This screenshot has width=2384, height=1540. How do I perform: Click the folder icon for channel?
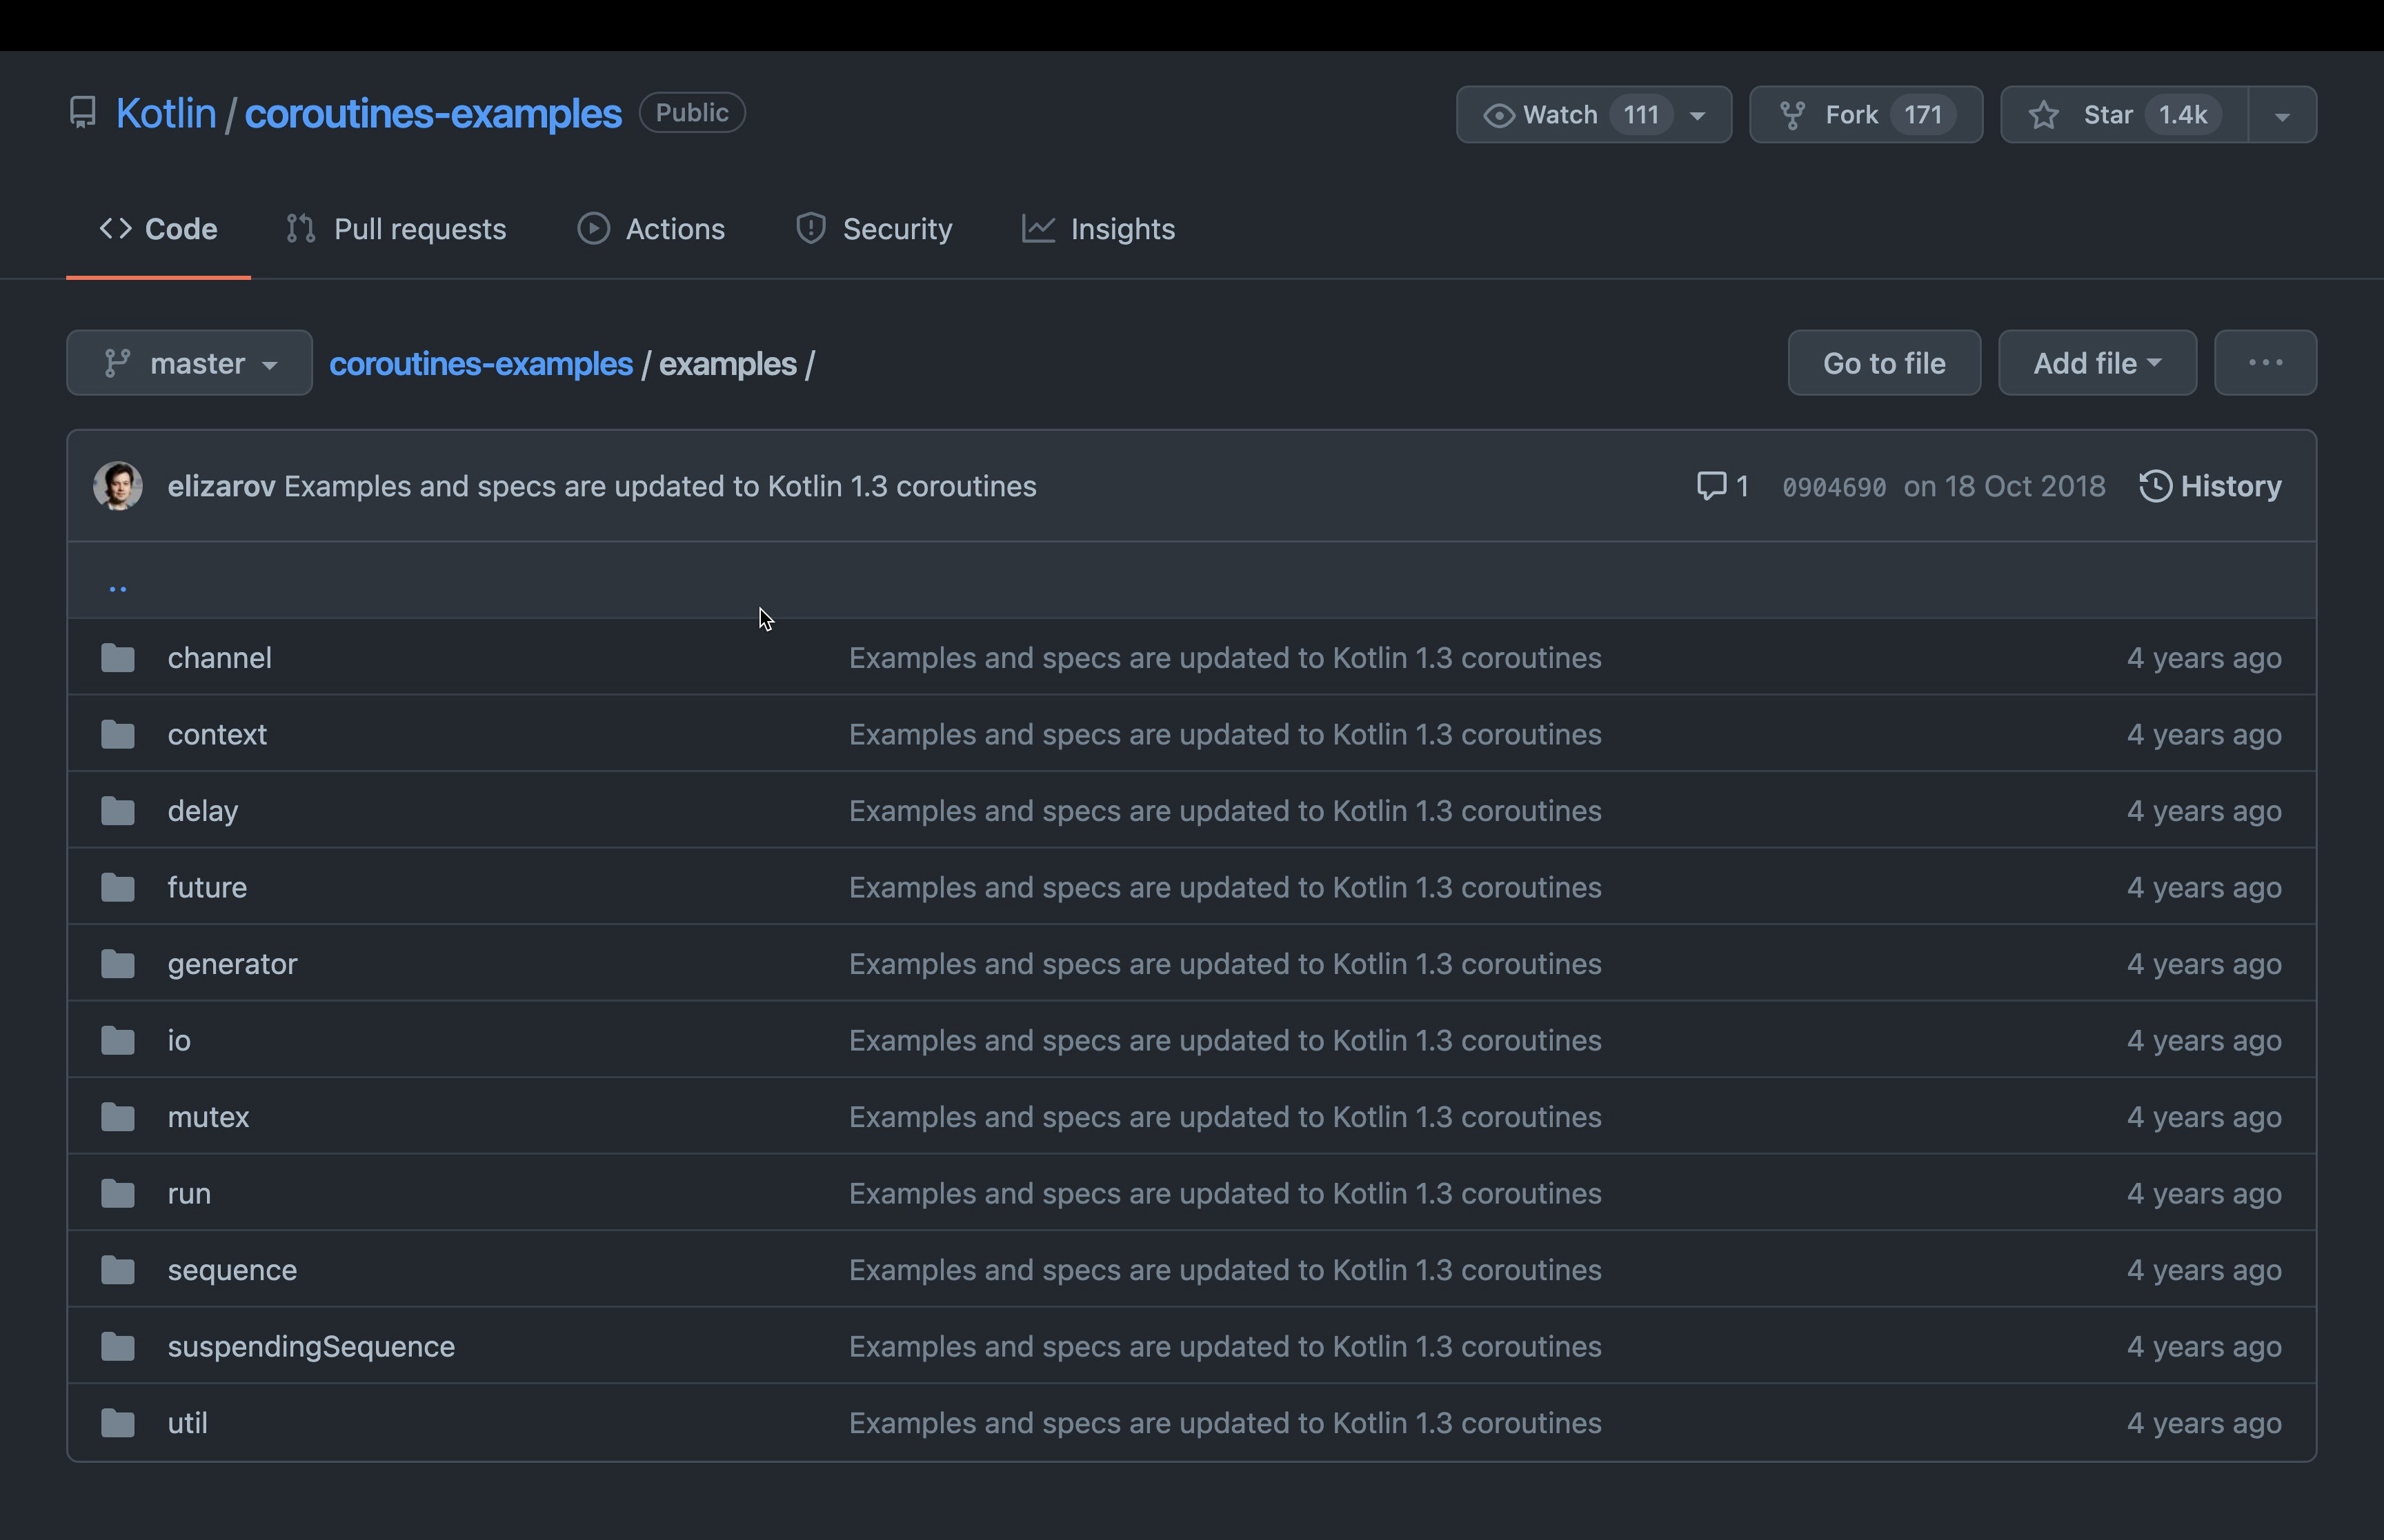[118, 658]
